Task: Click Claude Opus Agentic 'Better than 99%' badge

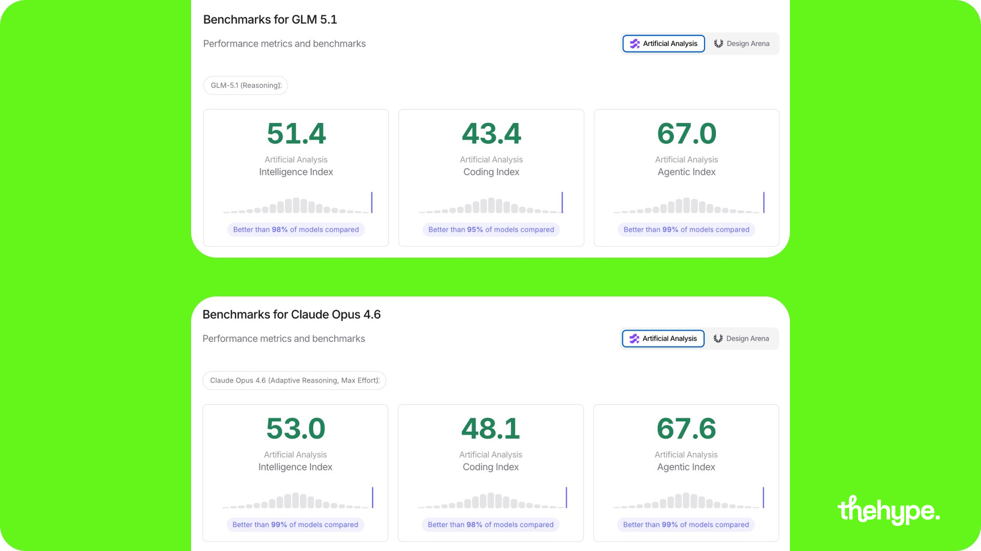Action: [x=686, y=524]
